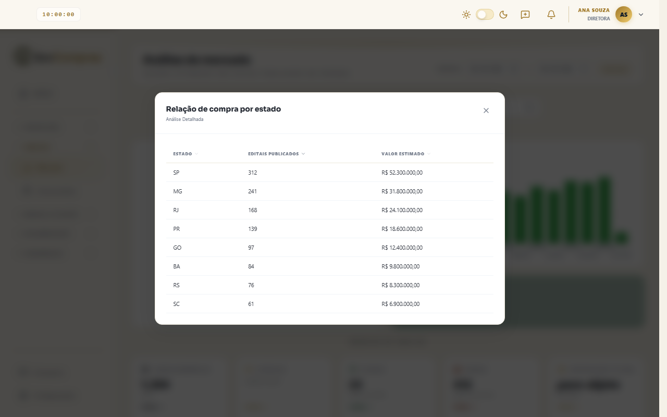Image resolution: width=667 pixels, height=417 pixels.
Task: Select the RS state cell
Action: [x=177, y=285]
